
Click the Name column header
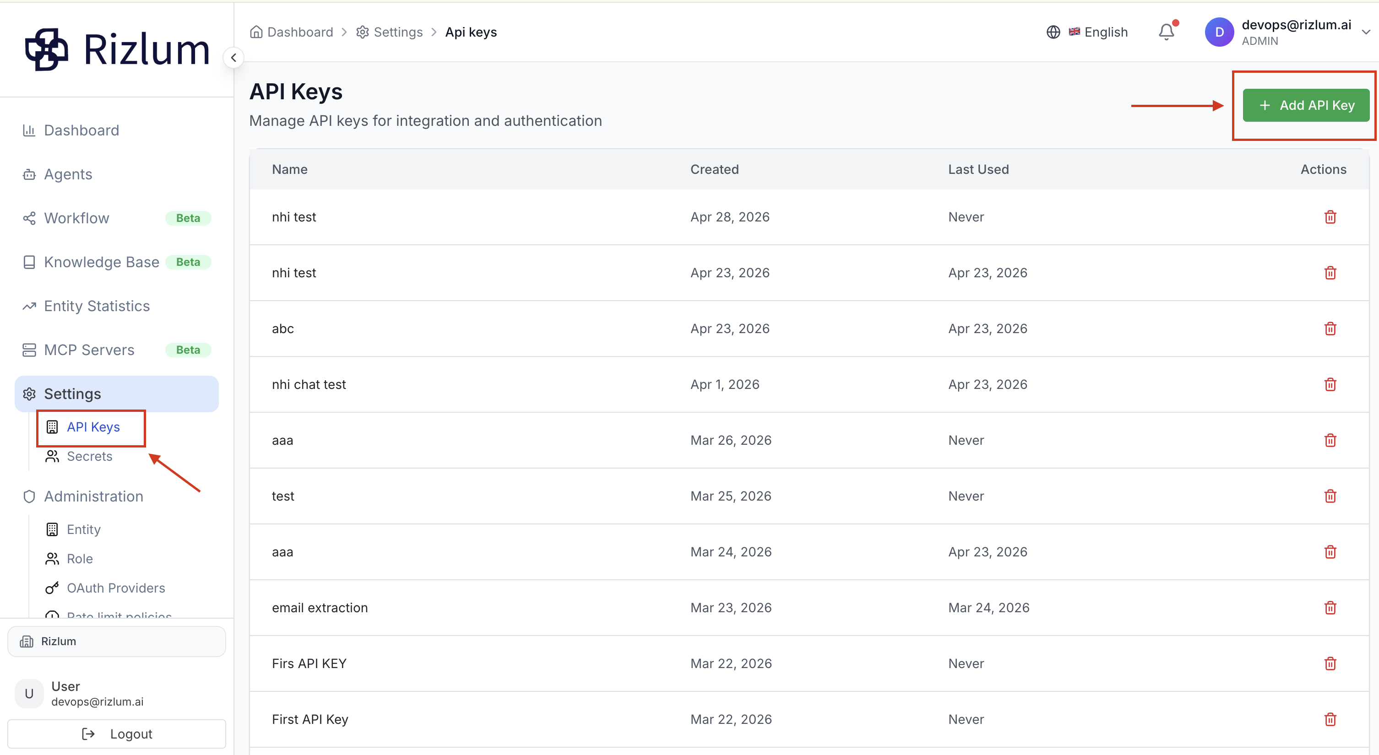290,169
